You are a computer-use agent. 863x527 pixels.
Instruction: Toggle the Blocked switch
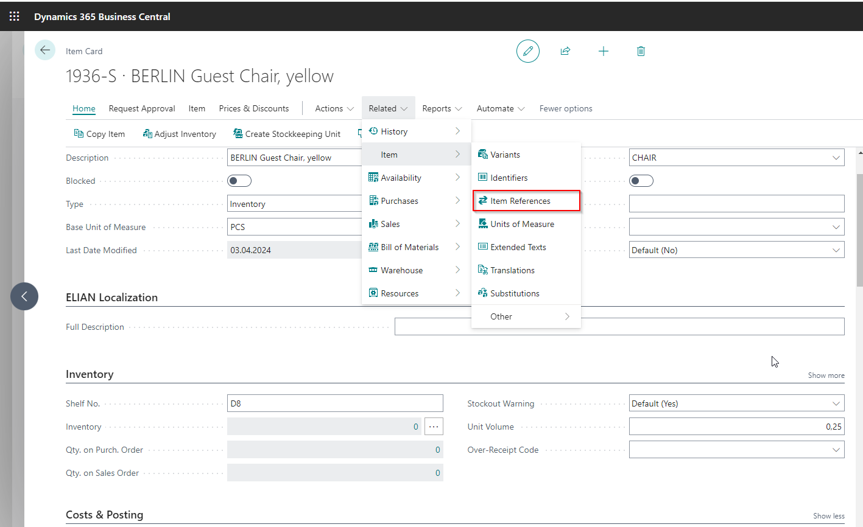239,181
